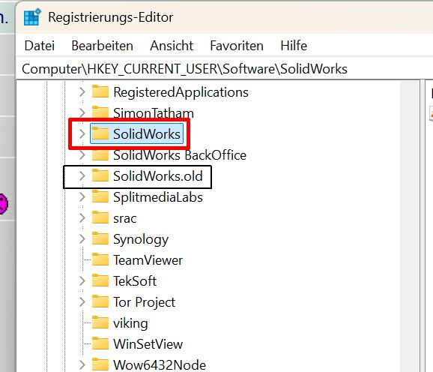
Task: Select the Wow6432Node key label
Action: (160, 364)
